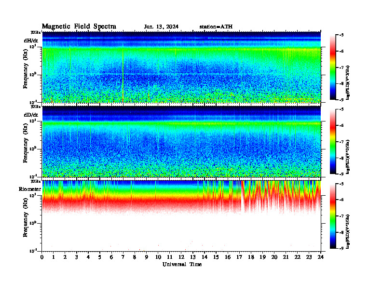The height and width of the screenshot is (295, 382).
Task: Click the "-9" tick on the dH/dt color scale
Action: coord(341,100)
